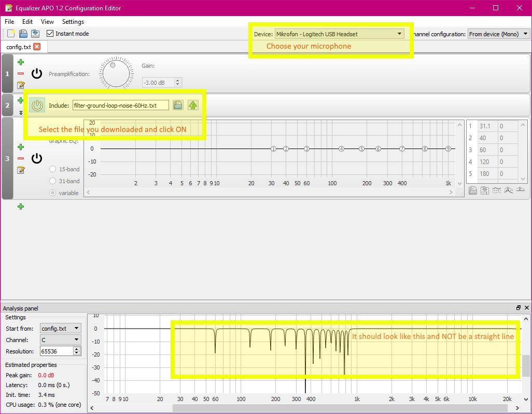Uncheck the Instant mode checkbox
The width and height of the screenshot is (532, 414).
click(x=49, y=33)
